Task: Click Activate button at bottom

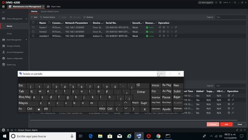Action: point(213,124)
